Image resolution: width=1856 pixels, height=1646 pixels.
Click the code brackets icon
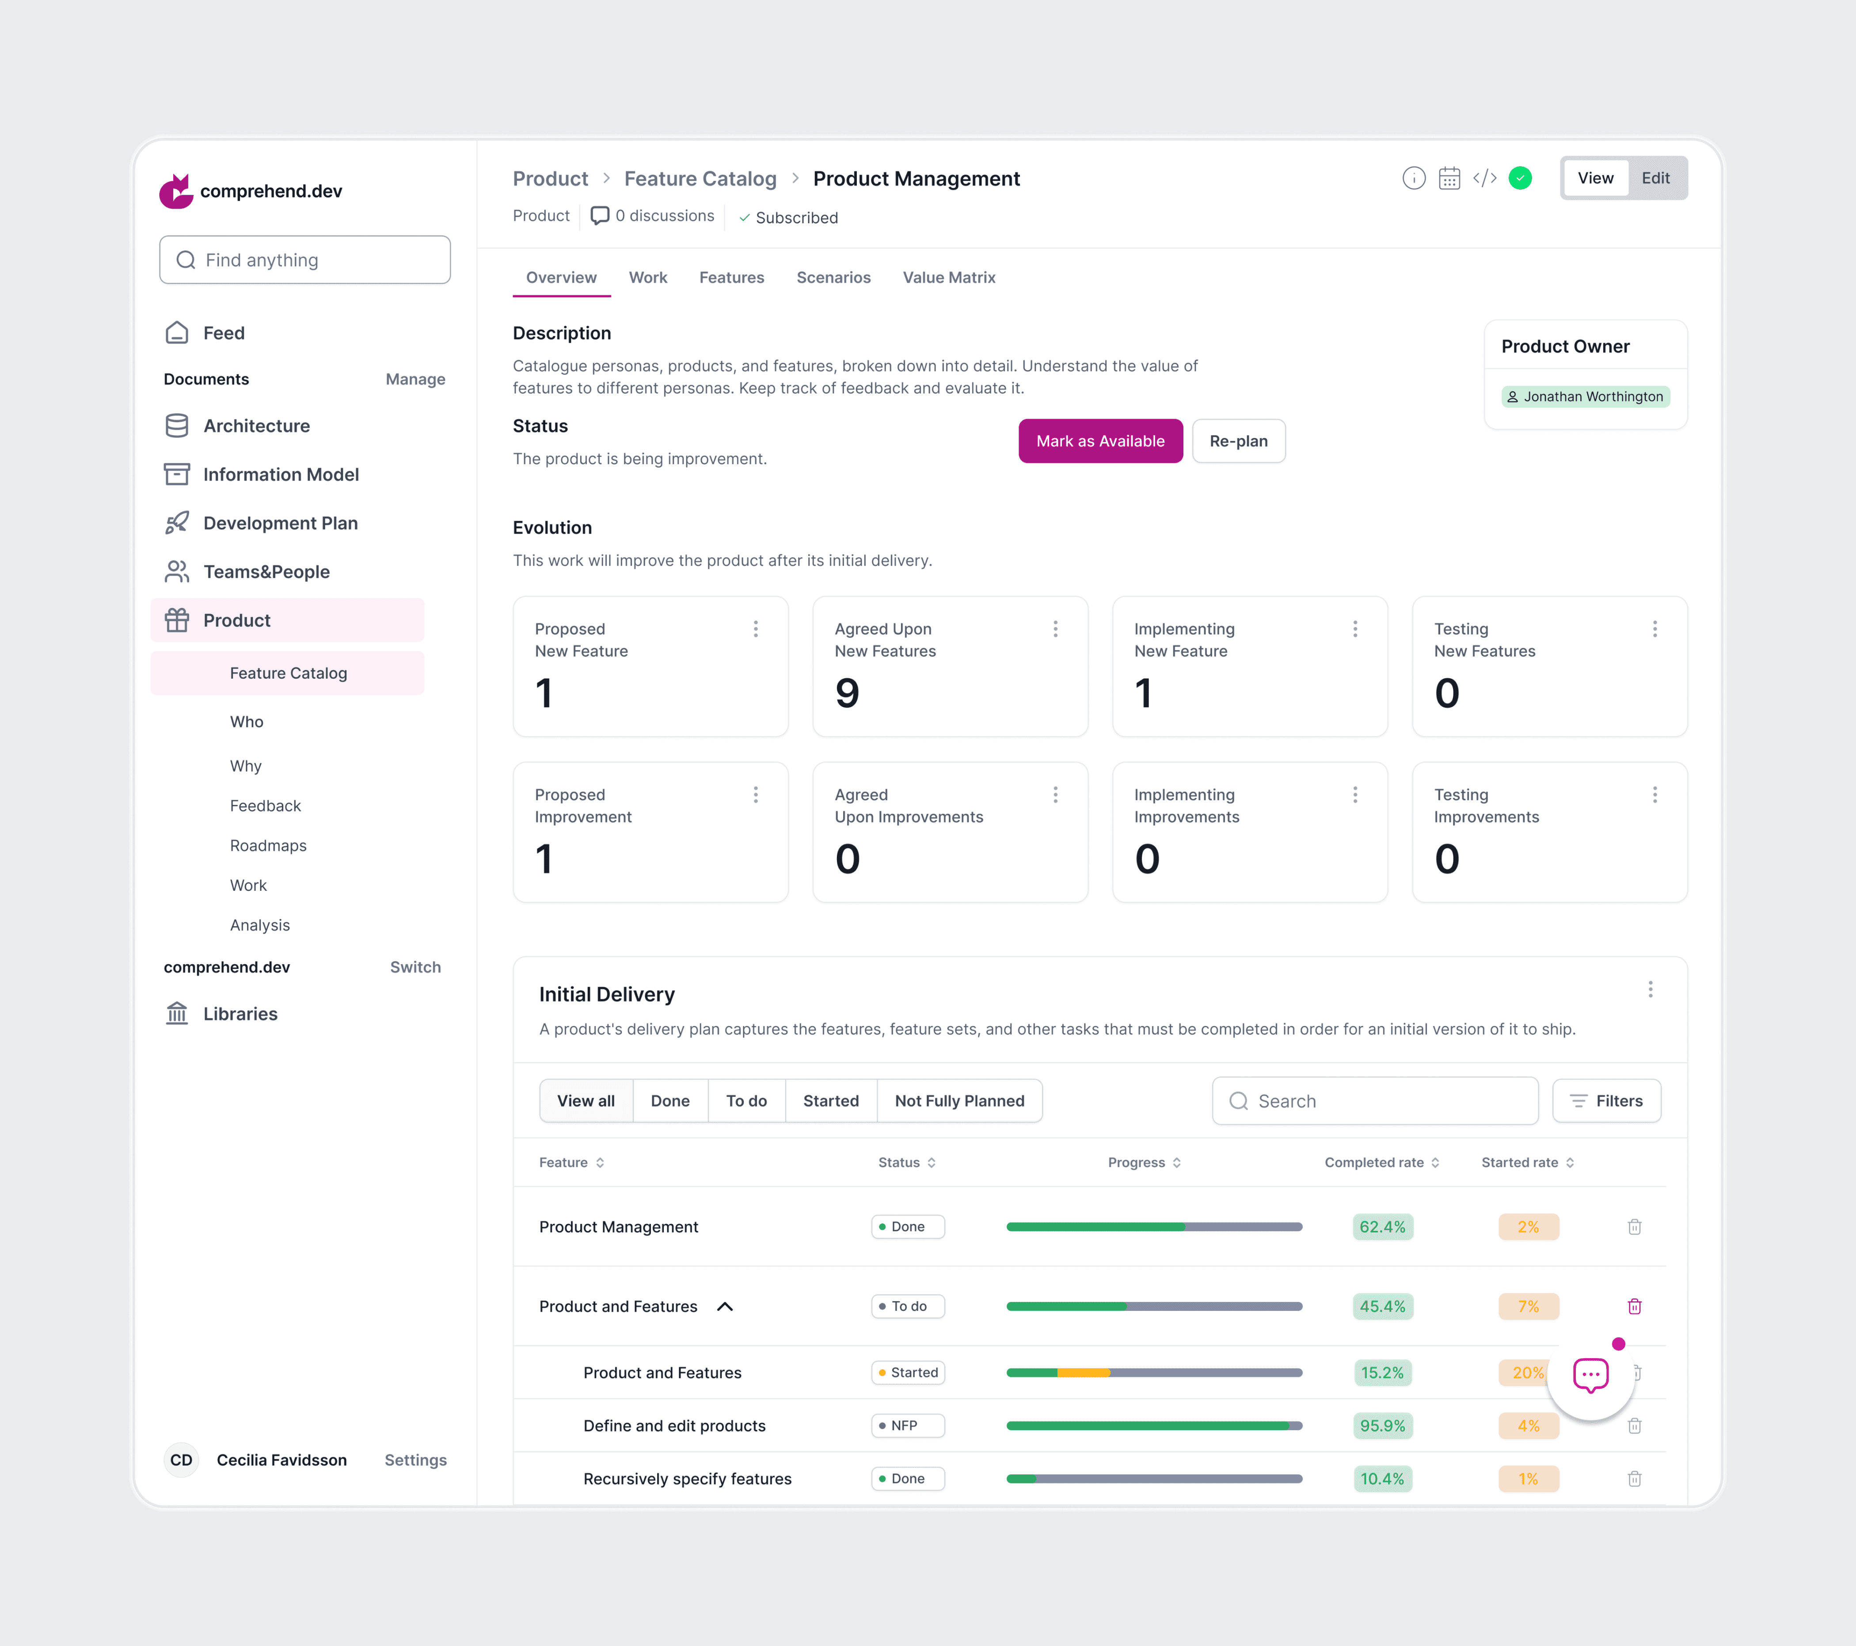tap(1485, 178)
